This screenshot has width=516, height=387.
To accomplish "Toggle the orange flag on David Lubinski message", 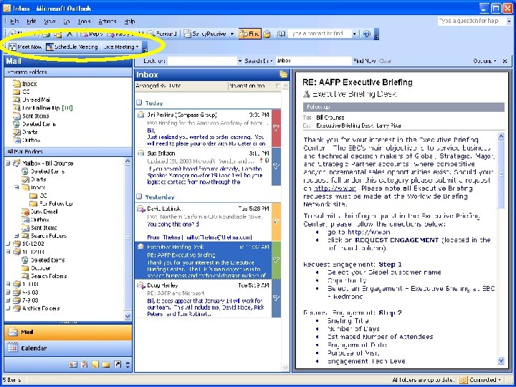I will coord(276,221).
